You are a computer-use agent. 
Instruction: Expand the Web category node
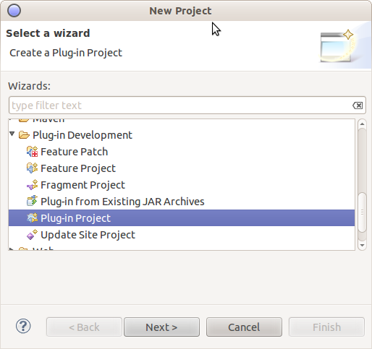[x=11, y=249]
